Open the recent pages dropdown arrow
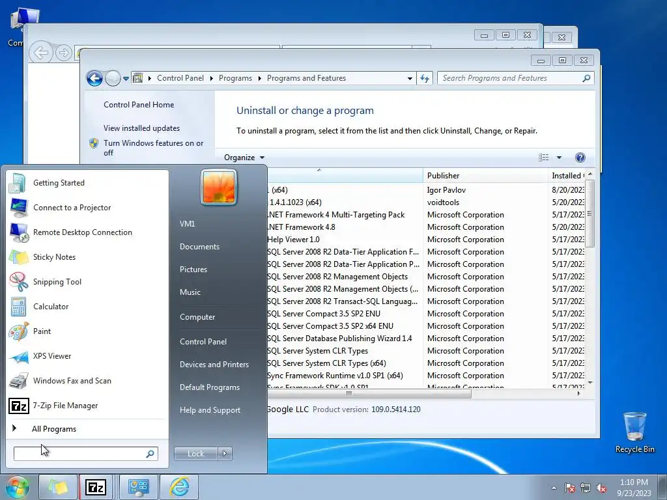667x500 pixels. (x=126, y=79)
